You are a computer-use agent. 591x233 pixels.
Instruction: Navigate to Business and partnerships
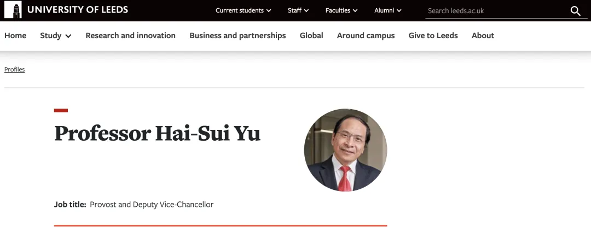point(237,35)
